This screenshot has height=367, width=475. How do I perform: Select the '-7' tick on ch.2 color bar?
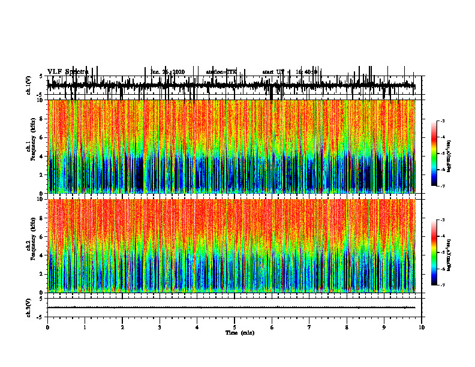coord(443,285)
